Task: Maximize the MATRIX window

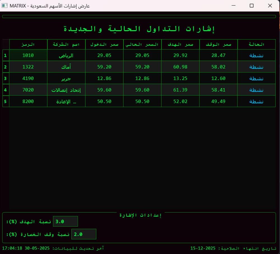Action: [x=251, y=6]
